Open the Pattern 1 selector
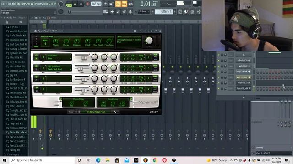Screen dimensions: 293x164 pos(163,11)
